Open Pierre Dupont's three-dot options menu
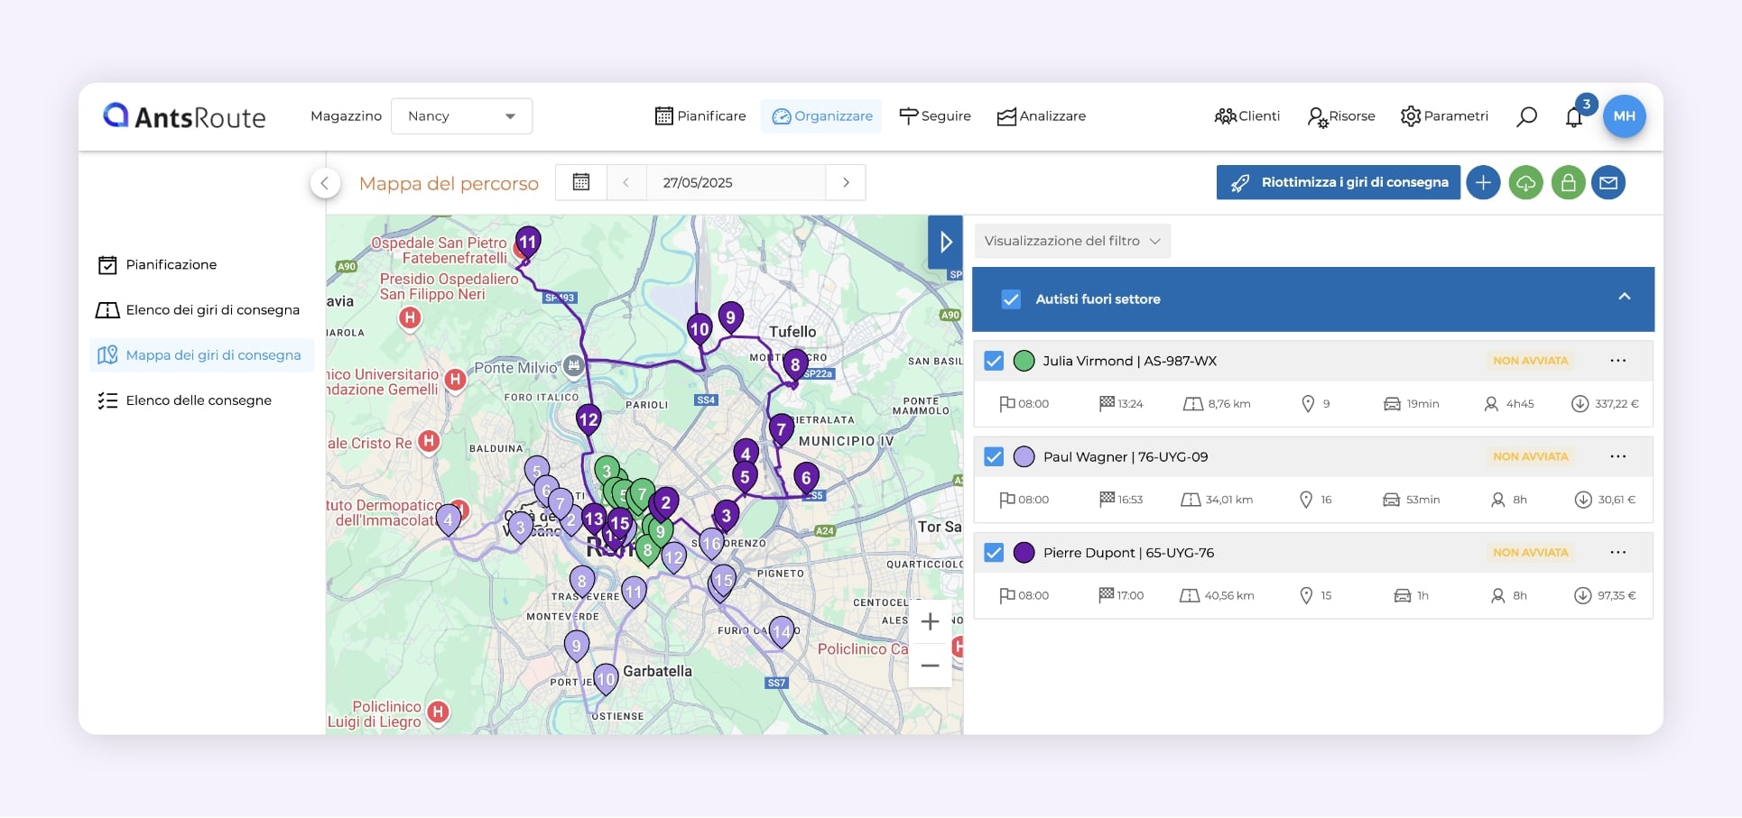This screenshot has height=818, width=1742. click(x=1617, y=552)
